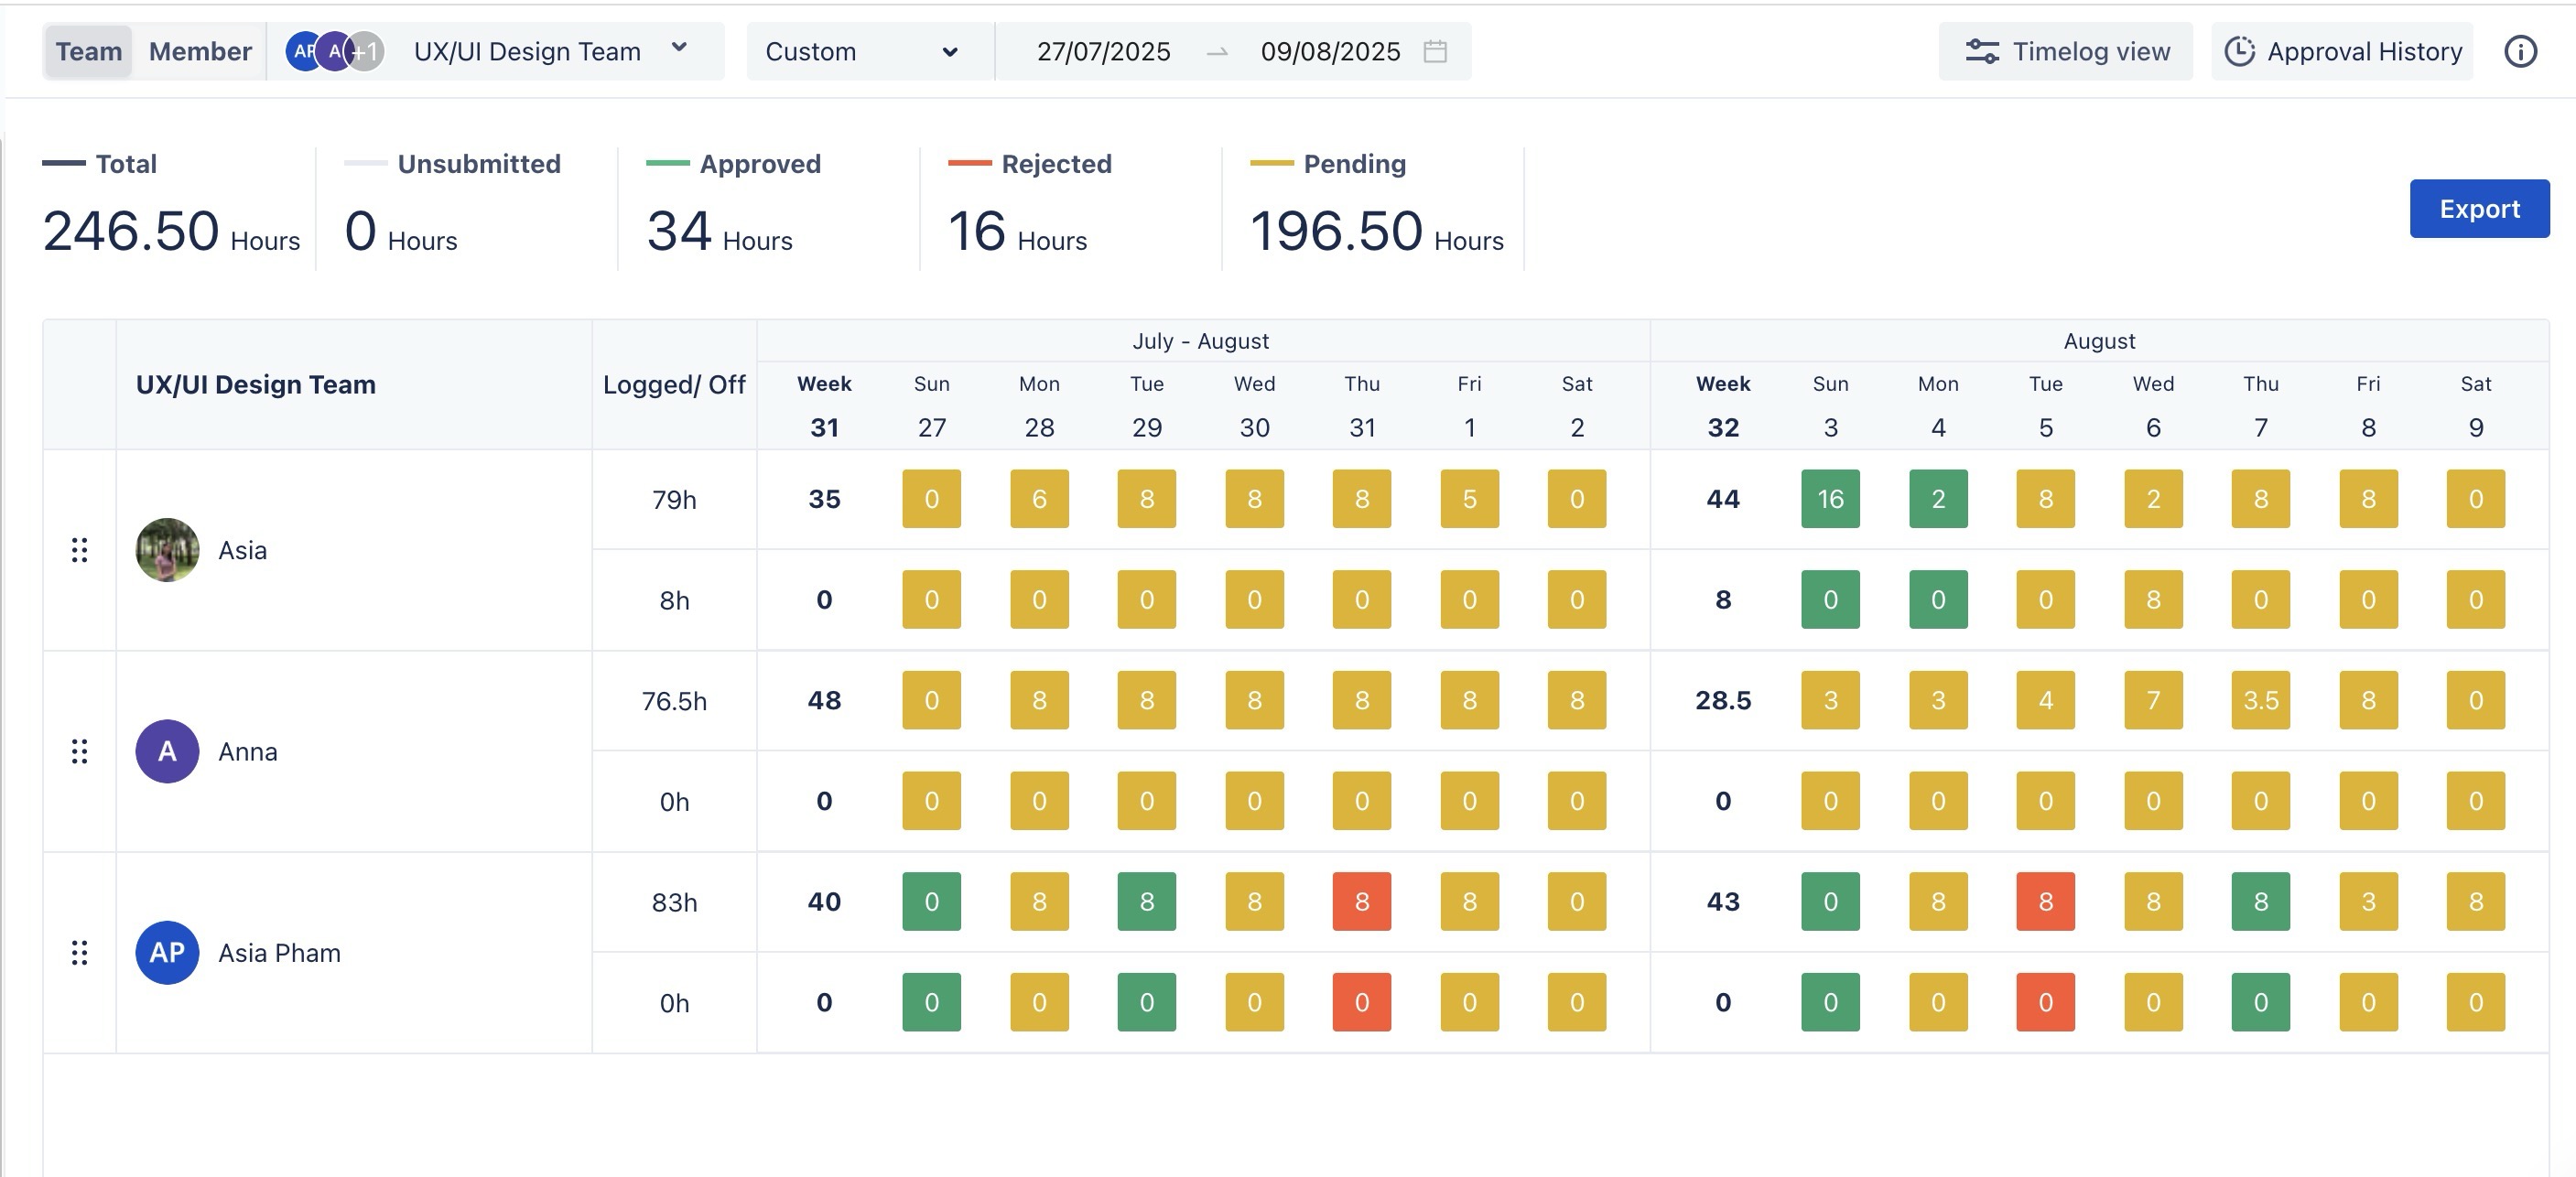Click the info circle icon
The width and height of the screenshot is (2576, 1177).
point(2520,51)
